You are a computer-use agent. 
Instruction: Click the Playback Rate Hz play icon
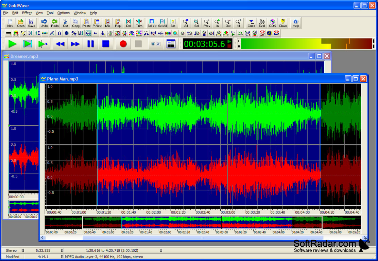[x=233, y=33]
